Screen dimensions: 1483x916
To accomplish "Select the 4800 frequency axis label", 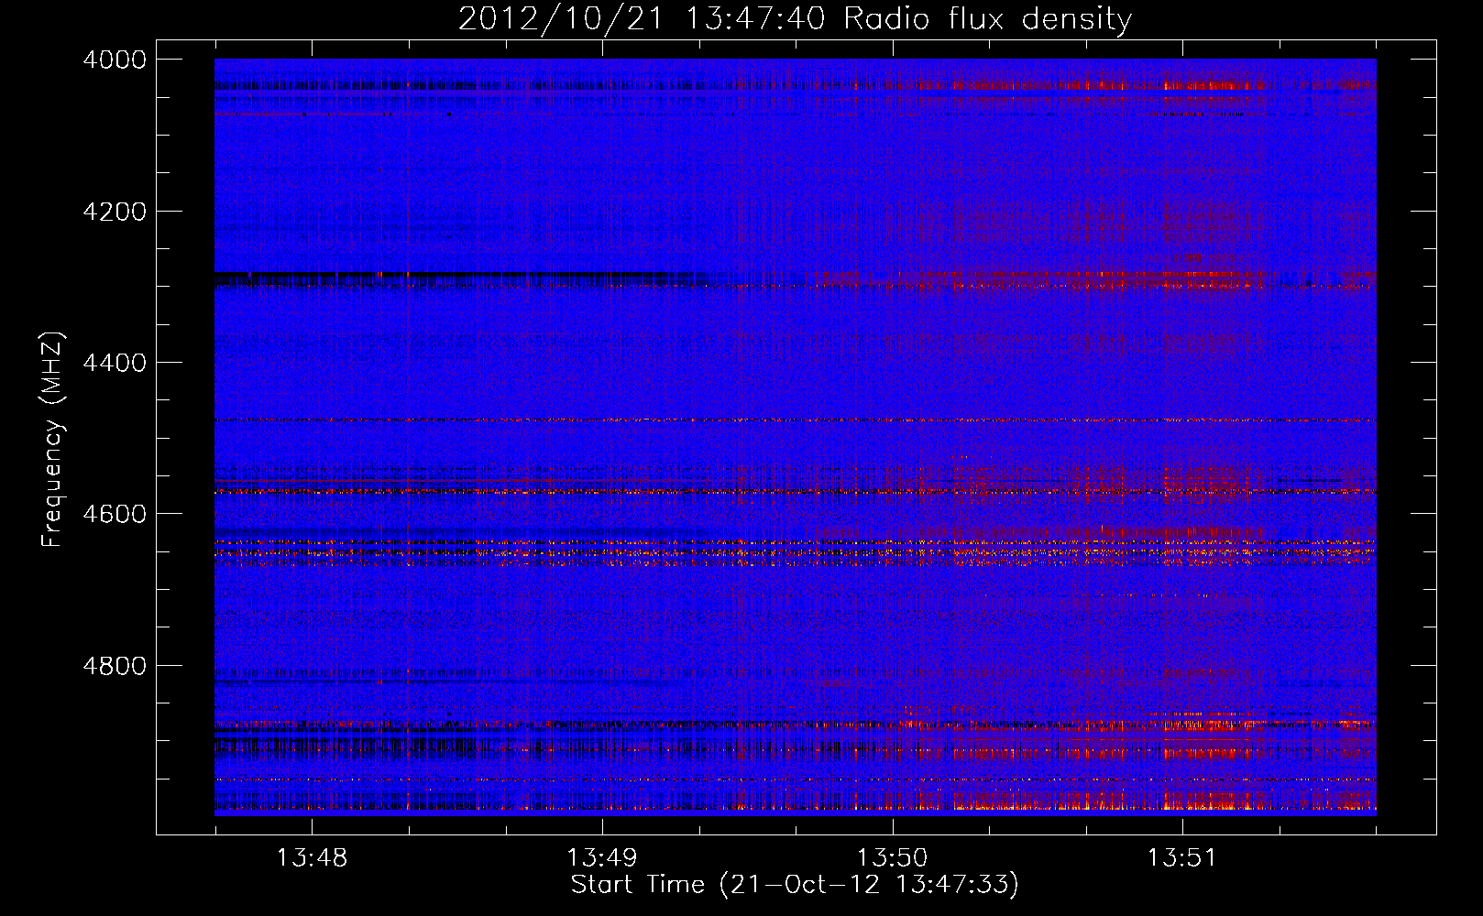I will (114, 665).
